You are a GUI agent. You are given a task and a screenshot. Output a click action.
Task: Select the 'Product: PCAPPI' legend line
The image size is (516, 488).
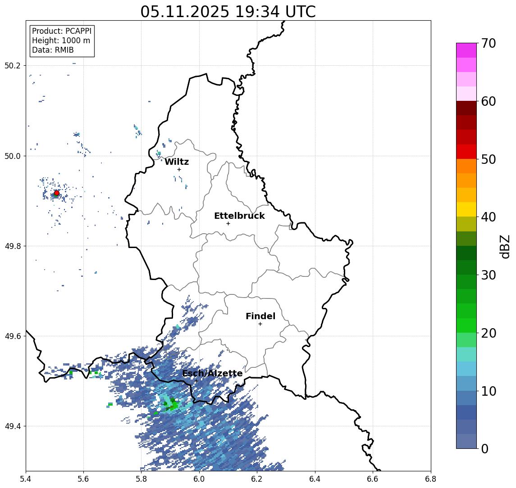tap(62, 31)
